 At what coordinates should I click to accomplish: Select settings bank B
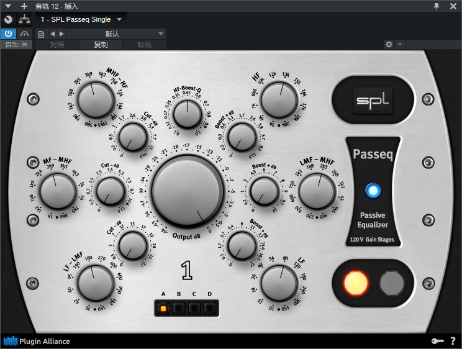tap(179, 308)
